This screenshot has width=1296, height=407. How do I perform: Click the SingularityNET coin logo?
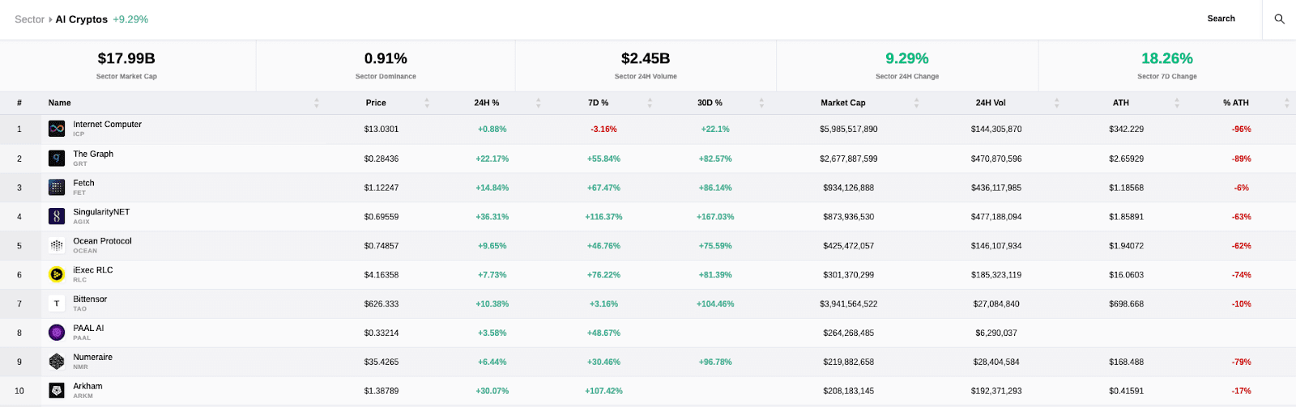57,216
